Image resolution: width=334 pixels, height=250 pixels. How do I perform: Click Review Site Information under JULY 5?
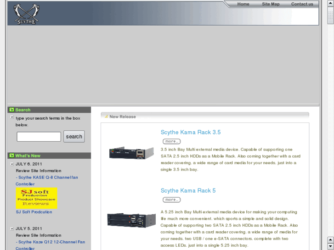pyautogui.click(x=39, y=235)
